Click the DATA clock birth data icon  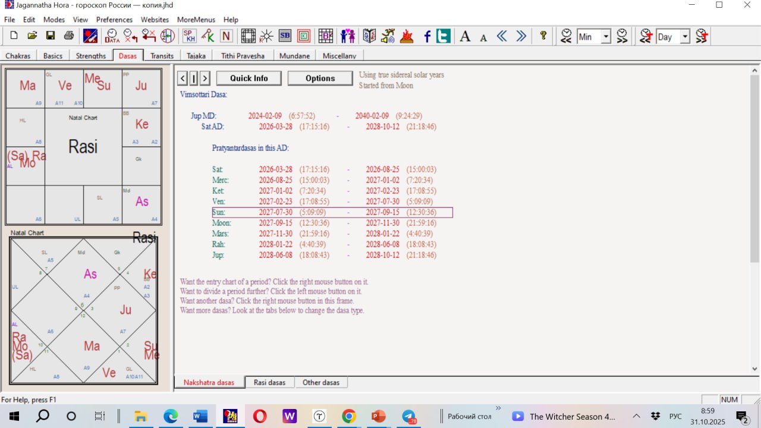click(112, 36)
